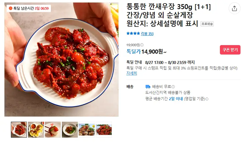
Task: Click the 톡딜가 14,900원 price text
Action: pyautogui.click(x=146, y=52)
